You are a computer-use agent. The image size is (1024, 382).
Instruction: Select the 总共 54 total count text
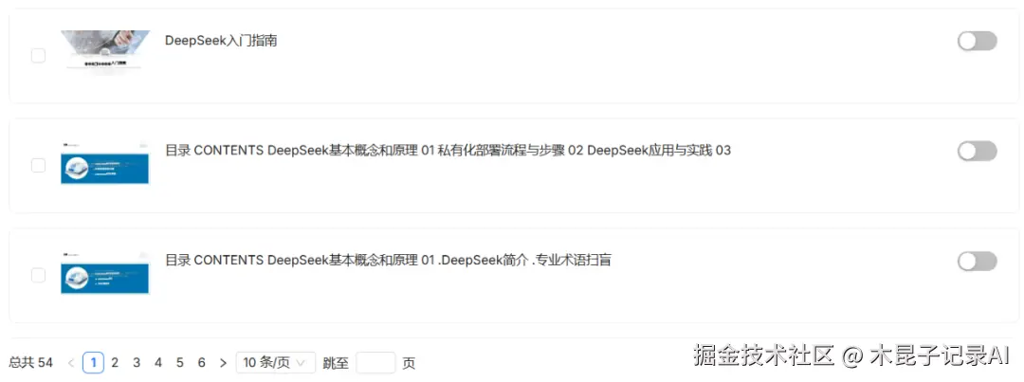[30, 362]
